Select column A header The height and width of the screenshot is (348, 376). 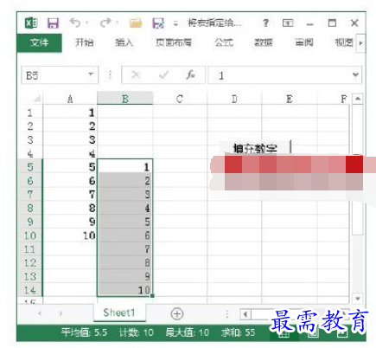click(x=70, y=99)
